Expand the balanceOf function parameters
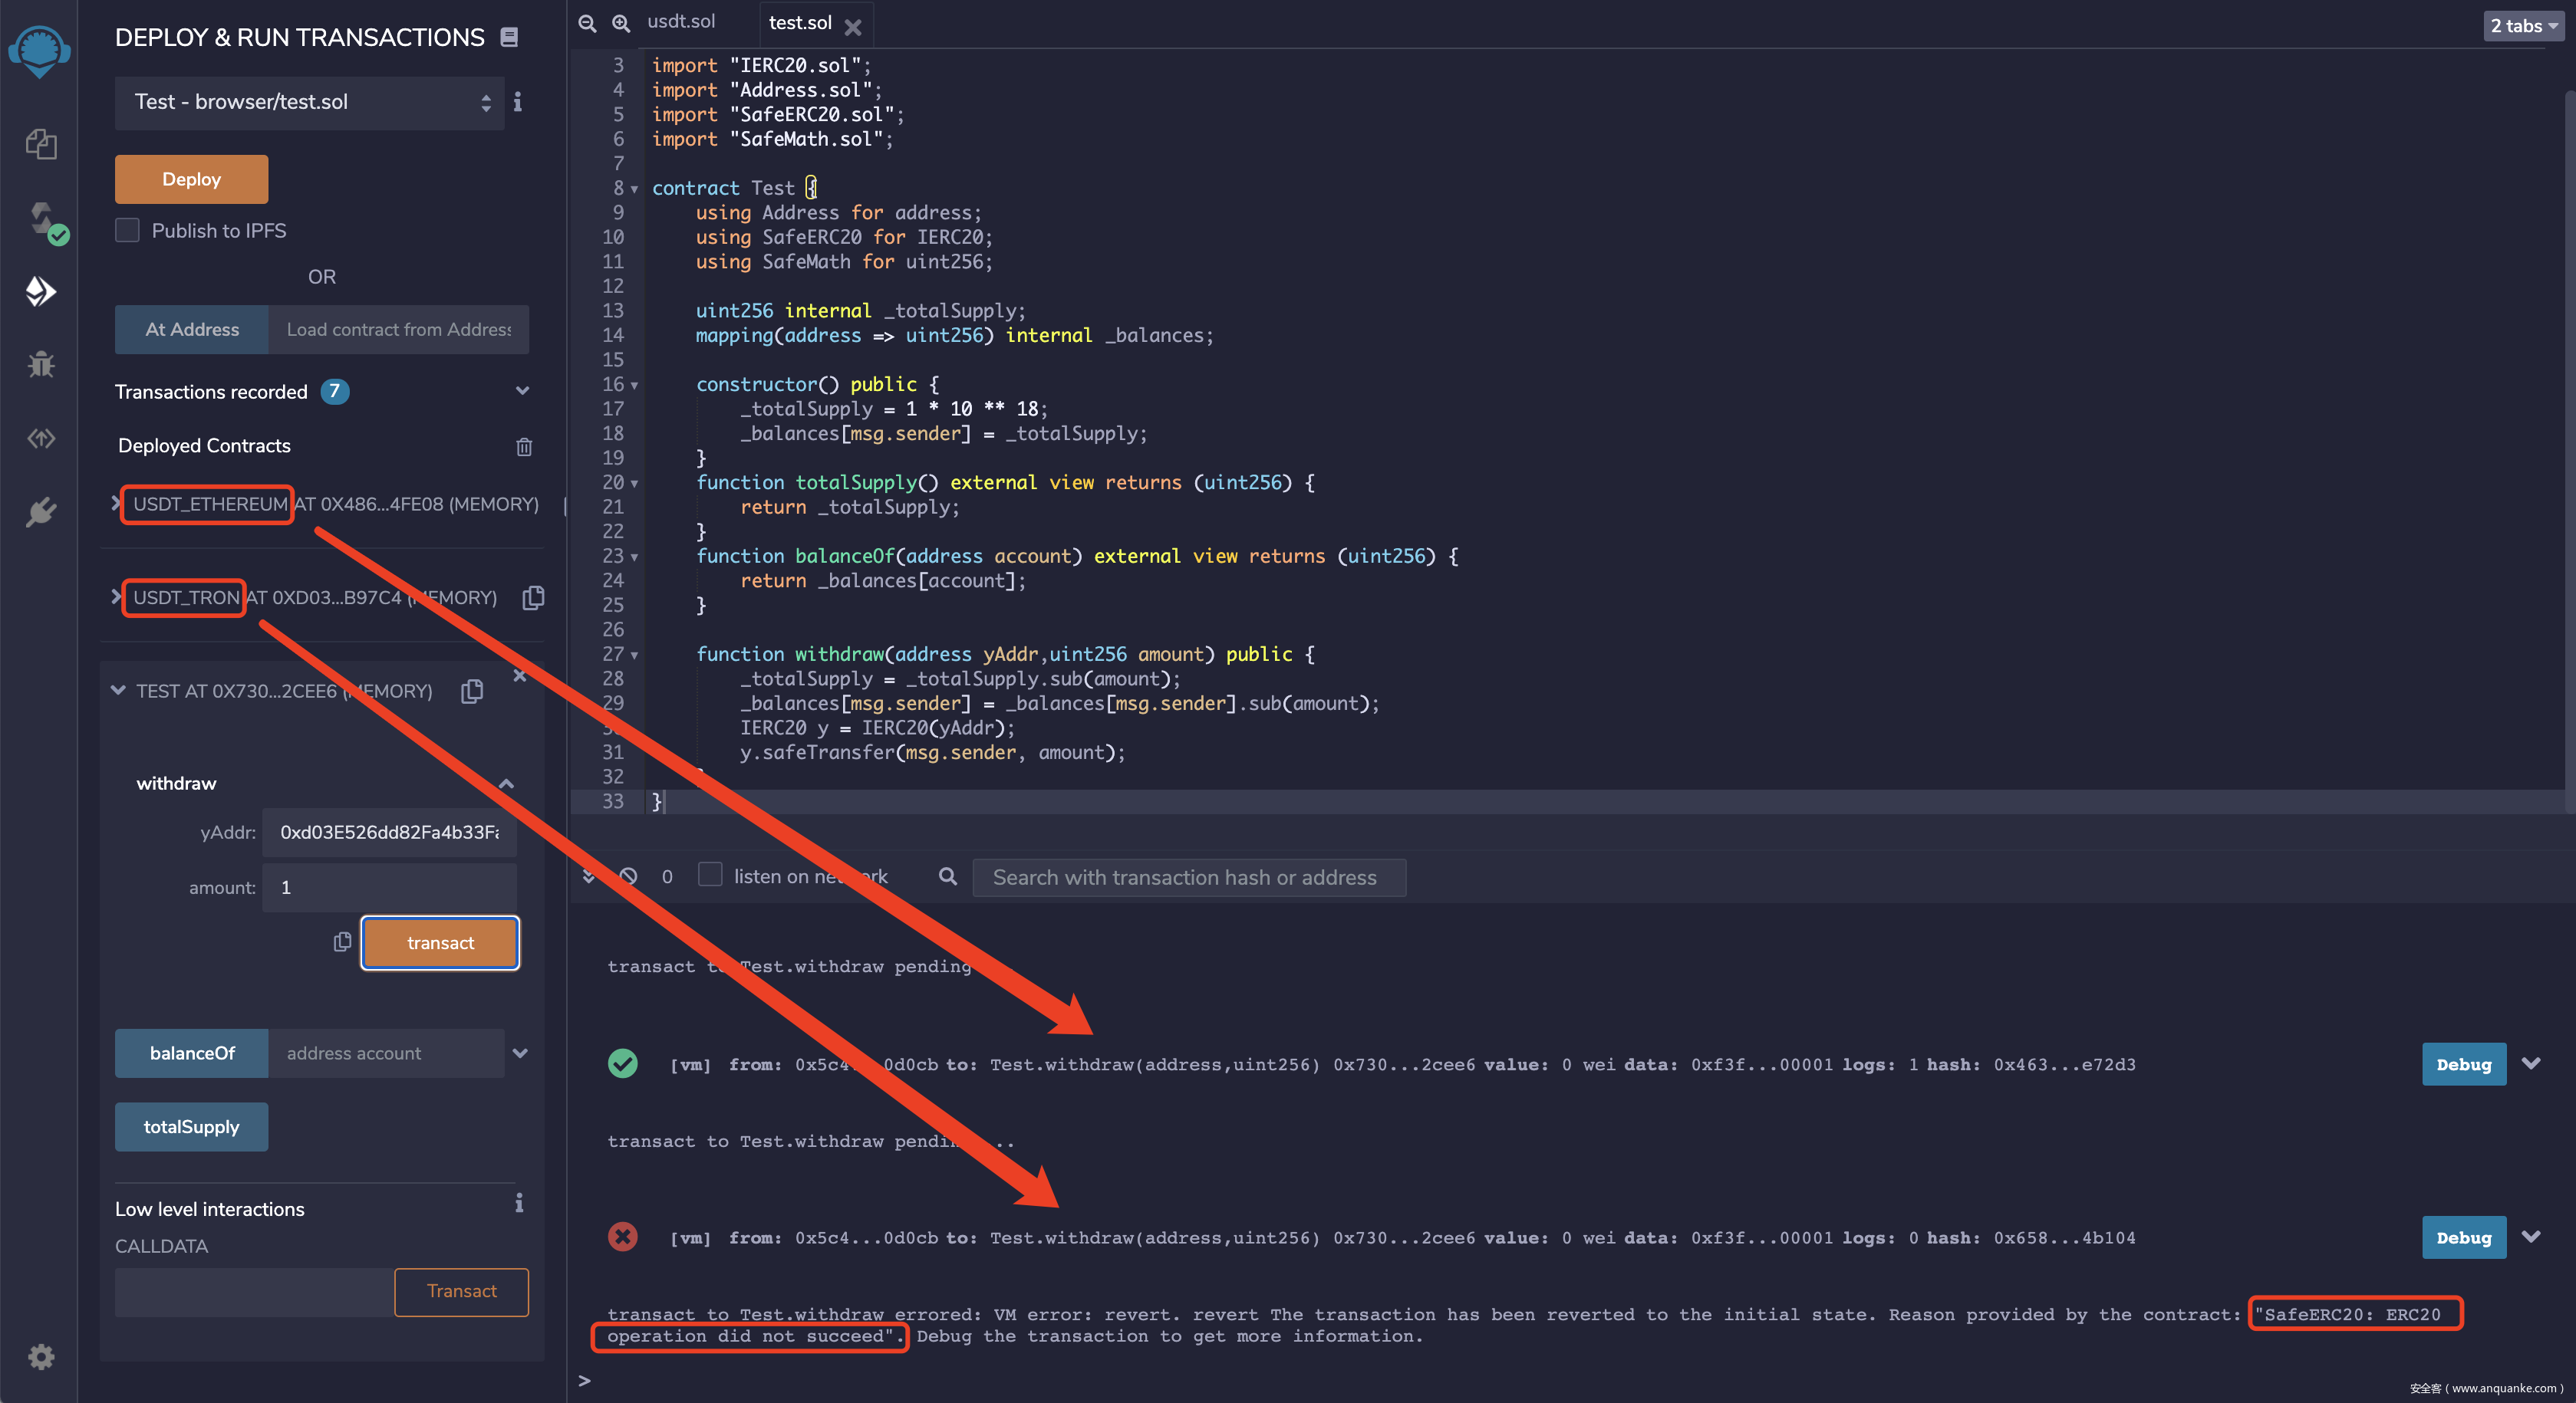Viewport: 2576px width, 1403px height. 520,1053
